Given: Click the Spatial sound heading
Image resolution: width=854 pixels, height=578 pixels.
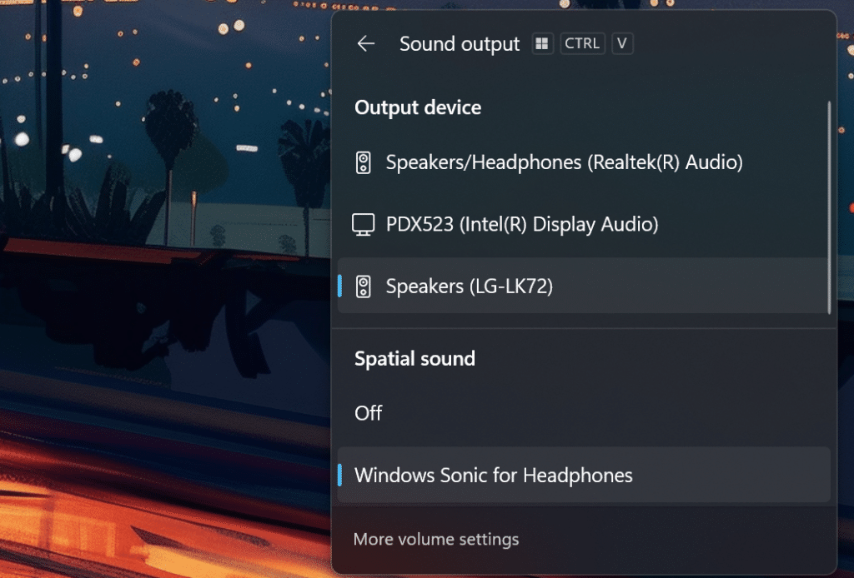Looking at the screenshot, I should click(414, 359).
